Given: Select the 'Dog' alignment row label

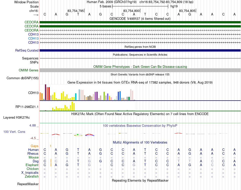Looking at the screenshot, I should (x=36, y=161).
